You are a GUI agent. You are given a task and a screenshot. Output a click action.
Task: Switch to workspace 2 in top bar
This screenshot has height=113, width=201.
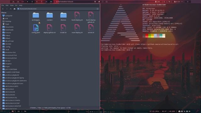point(18,2)
